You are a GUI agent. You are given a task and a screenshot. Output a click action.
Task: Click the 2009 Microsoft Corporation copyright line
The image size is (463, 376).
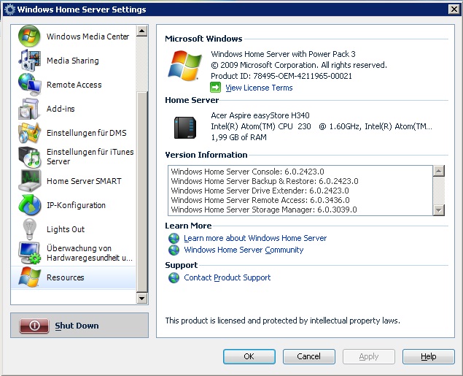[299, 65]
